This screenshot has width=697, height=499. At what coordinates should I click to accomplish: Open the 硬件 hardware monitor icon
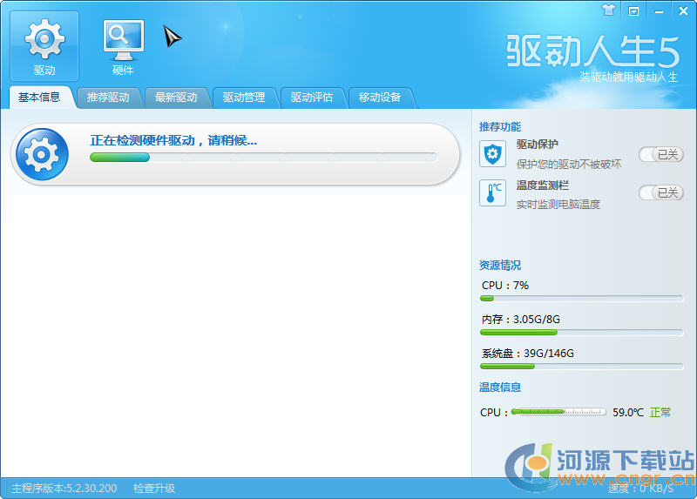point(123,39)
